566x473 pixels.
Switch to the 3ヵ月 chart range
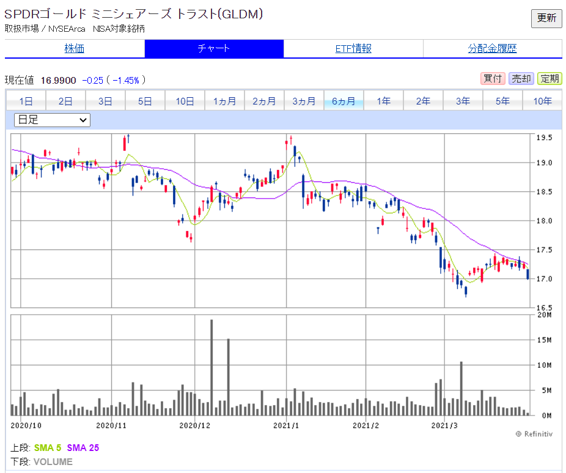304,101
